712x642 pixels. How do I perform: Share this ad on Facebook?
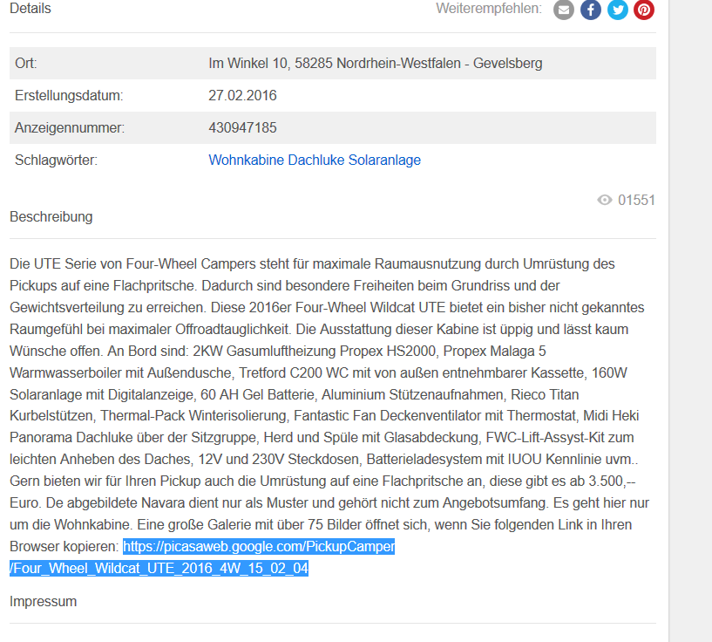coord(591,10)
